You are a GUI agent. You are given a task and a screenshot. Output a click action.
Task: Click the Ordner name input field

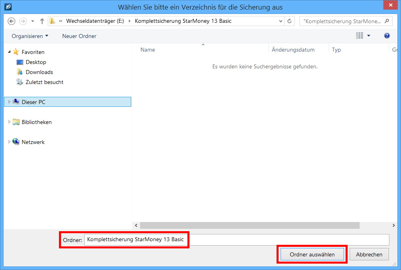click(237, 240)
